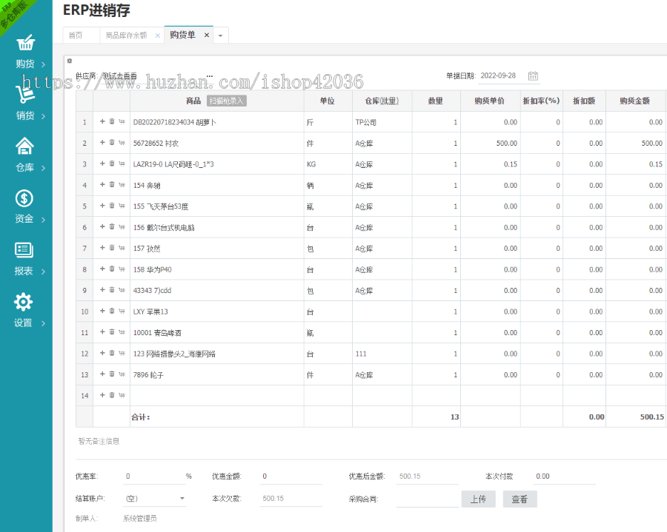The height and width of the screenshot is (532, 667).
Task: Click the table settings gear above 供应商
Action: tap(70, 61)
